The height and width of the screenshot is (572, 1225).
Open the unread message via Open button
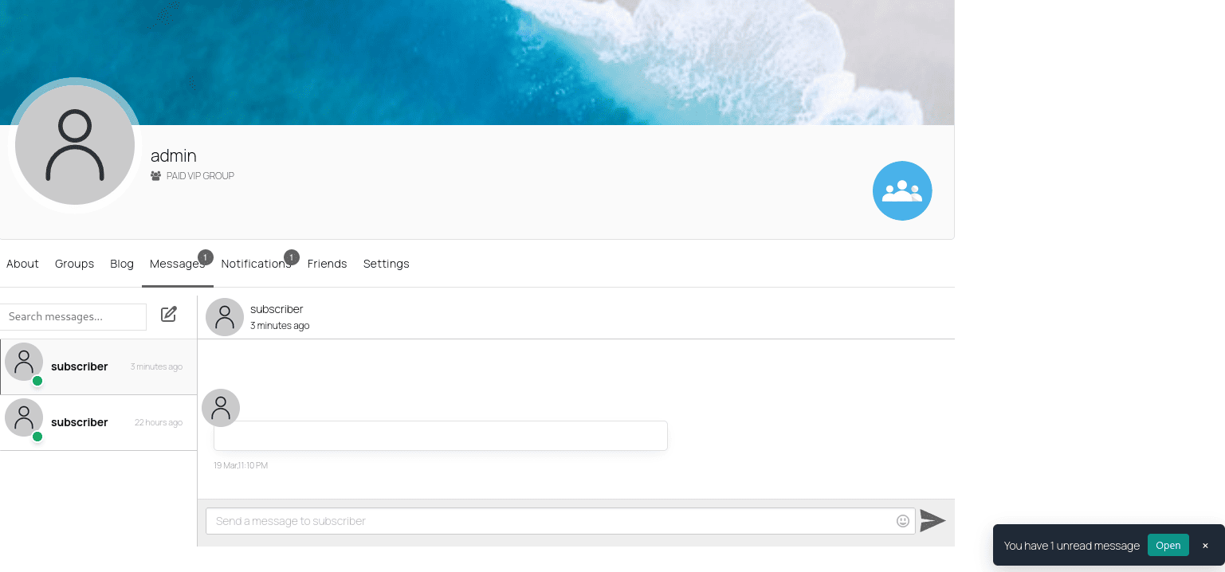pyautogui.click(x=1168, y=545)
